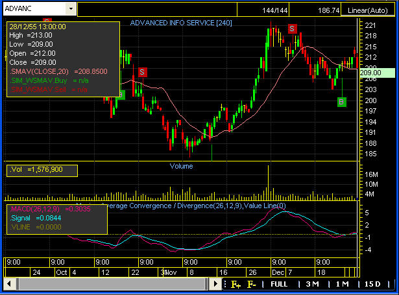Click the ADVANCED INFO SERVICE [240] title
This screenshot has height=295, width=399.
pyautogui.click(x=181, y=23)
